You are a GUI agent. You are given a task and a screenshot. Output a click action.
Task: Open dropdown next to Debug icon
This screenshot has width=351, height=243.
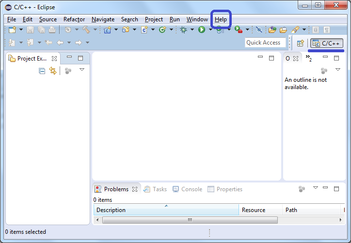point(192,30)
